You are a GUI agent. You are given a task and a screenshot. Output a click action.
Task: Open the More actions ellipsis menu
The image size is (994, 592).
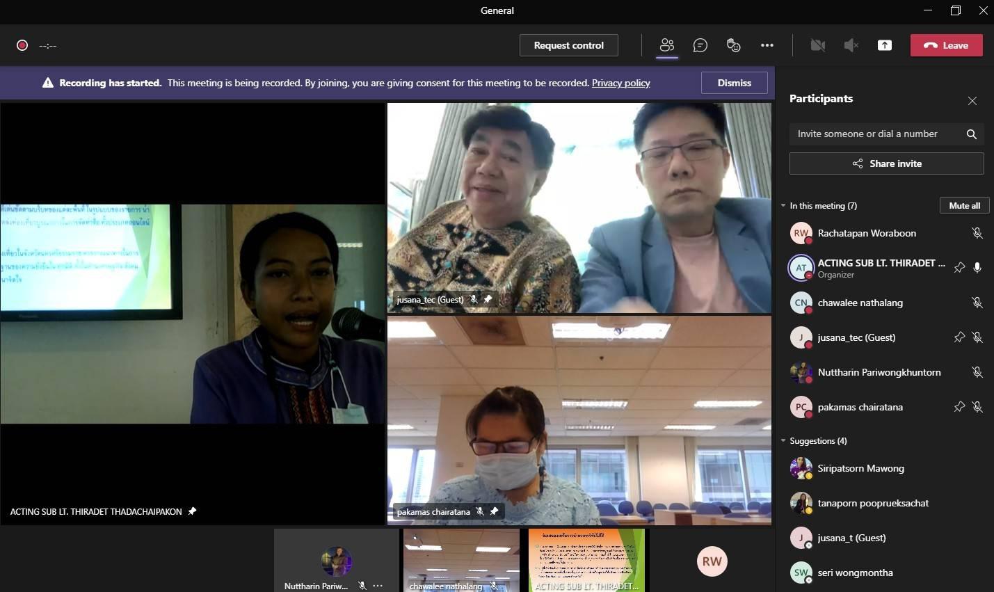pos(767,45)
